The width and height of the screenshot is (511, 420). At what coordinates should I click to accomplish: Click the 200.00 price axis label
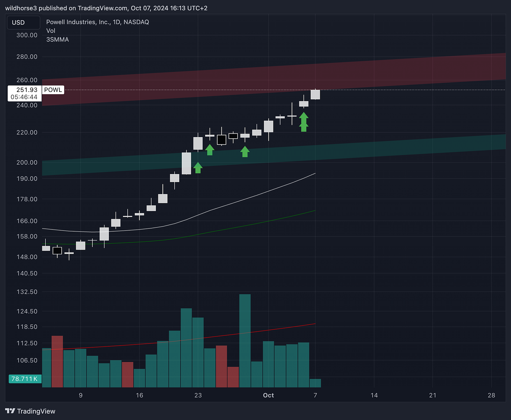[27, 162]
